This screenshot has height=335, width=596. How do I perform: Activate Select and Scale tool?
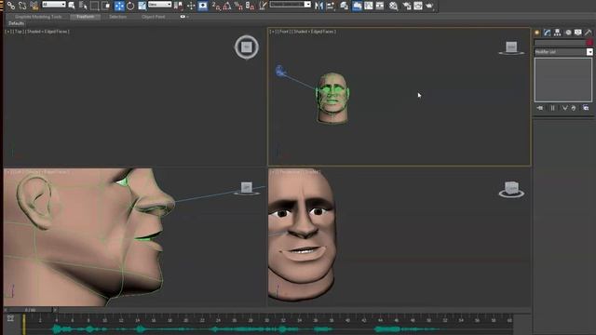(142, 6)
